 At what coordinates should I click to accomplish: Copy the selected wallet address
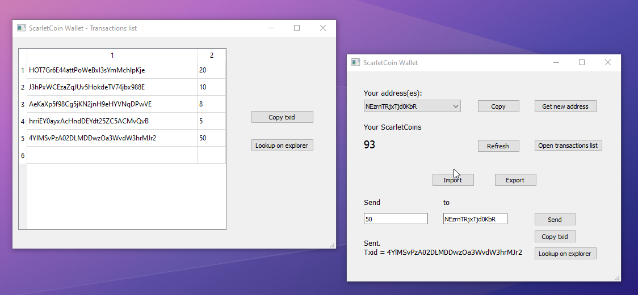(x=498, y=106)
